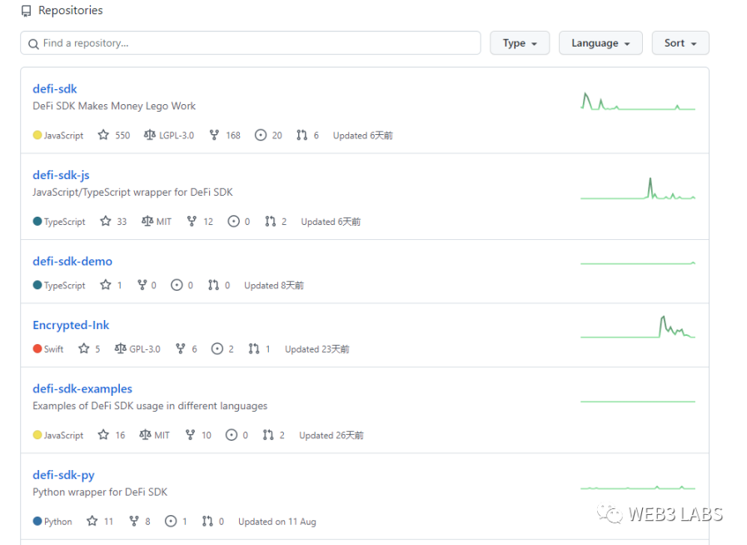Click the star icon in defi-sdk-js row
Viewport: 747px width, 545px height.
tap(105, 221)
